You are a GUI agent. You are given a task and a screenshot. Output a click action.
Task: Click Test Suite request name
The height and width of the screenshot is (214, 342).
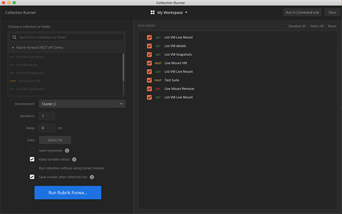click(172, 80)
